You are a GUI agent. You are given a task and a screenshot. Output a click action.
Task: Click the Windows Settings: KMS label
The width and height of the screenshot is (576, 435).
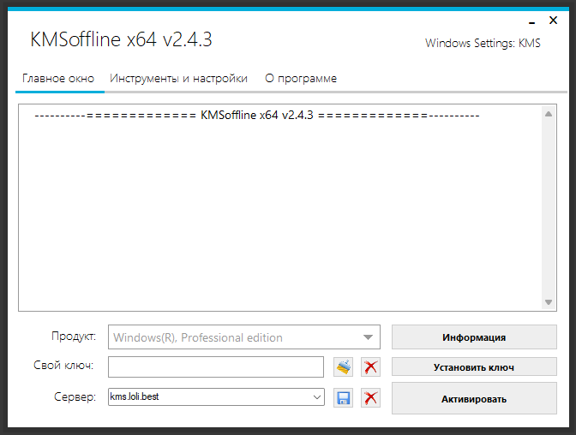483,44
